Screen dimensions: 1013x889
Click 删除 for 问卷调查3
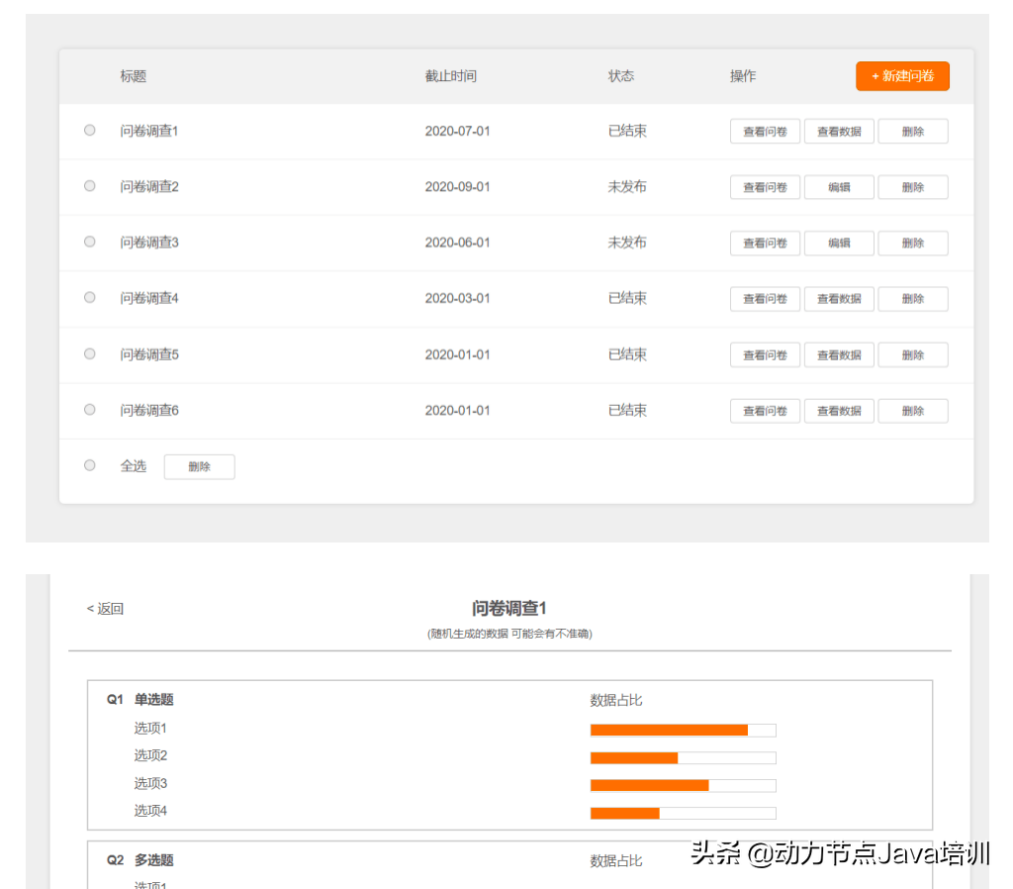click(x=912, y=243)
